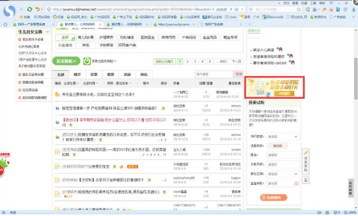Viewport: 358px width, 216px height.
Task: Switch to the 精华 tab
Action: click(78, 74)
